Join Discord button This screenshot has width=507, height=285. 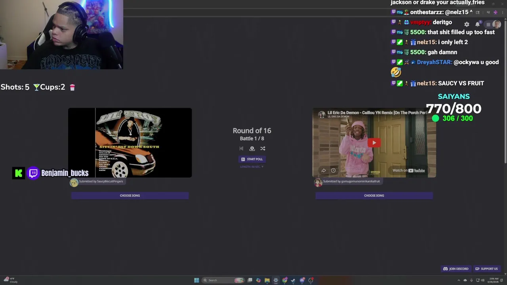coord(456,269)
